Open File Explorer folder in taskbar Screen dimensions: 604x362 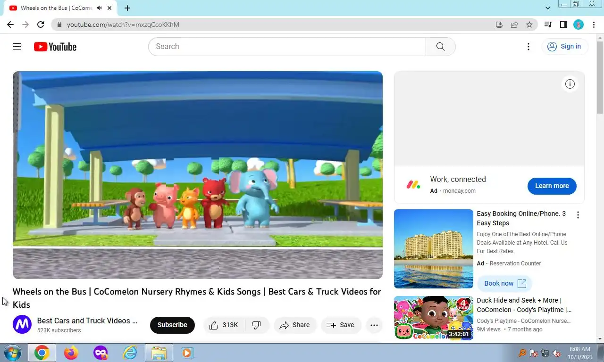click(x=159, y=353)
